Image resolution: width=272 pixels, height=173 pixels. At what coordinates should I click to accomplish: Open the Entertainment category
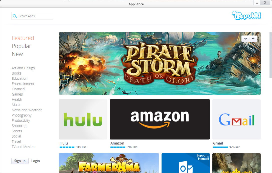pos(23,84)
